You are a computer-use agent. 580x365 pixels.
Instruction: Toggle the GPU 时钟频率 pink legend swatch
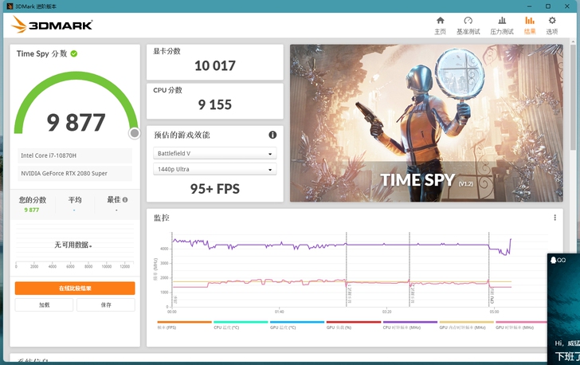point(522,322)
